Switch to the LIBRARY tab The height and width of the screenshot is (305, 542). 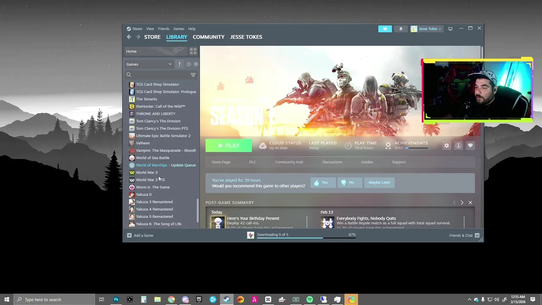pyautogui.click(x=177, y=37)
